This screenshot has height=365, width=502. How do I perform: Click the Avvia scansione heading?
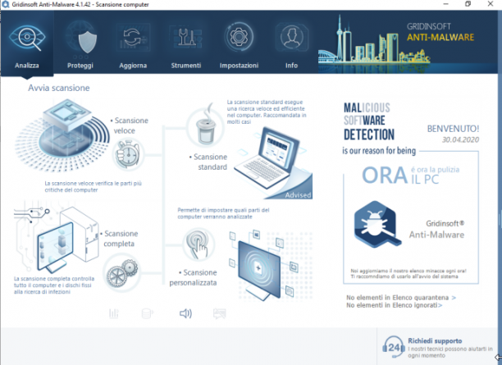coord(58,88)
